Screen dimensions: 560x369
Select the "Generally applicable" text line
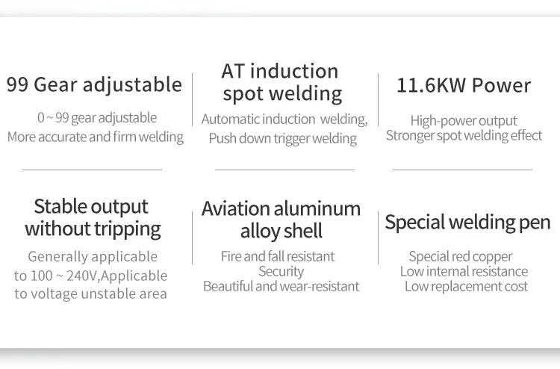pos(93,256)
